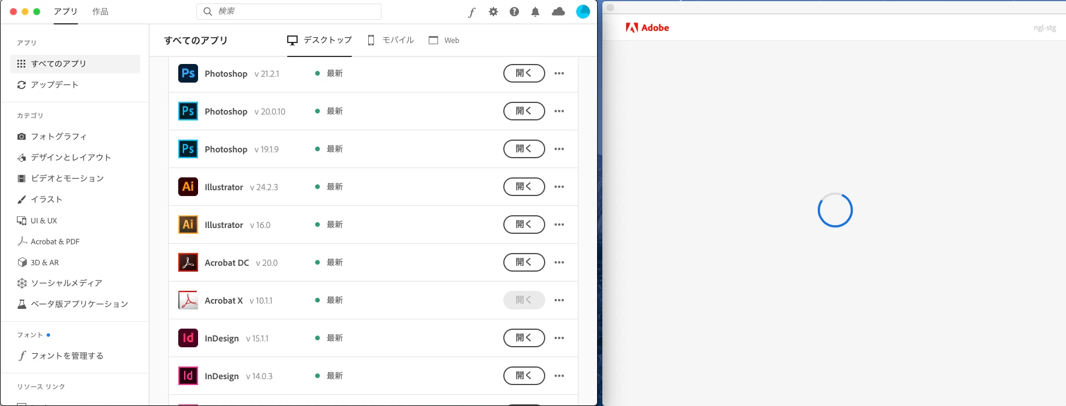Switch to デスクトップ tab
Screen dimensions: 1066x406
(319, 40)
